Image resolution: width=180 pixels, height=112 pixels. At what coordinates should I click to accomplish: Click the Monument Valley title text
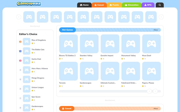tap(128, 56)
